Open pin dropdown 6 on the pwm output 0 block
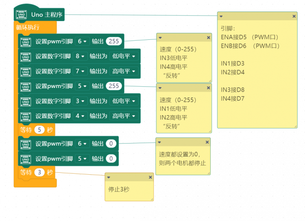Screen dimensions: 305x221 pyautogui.click(x=82, y=144)
